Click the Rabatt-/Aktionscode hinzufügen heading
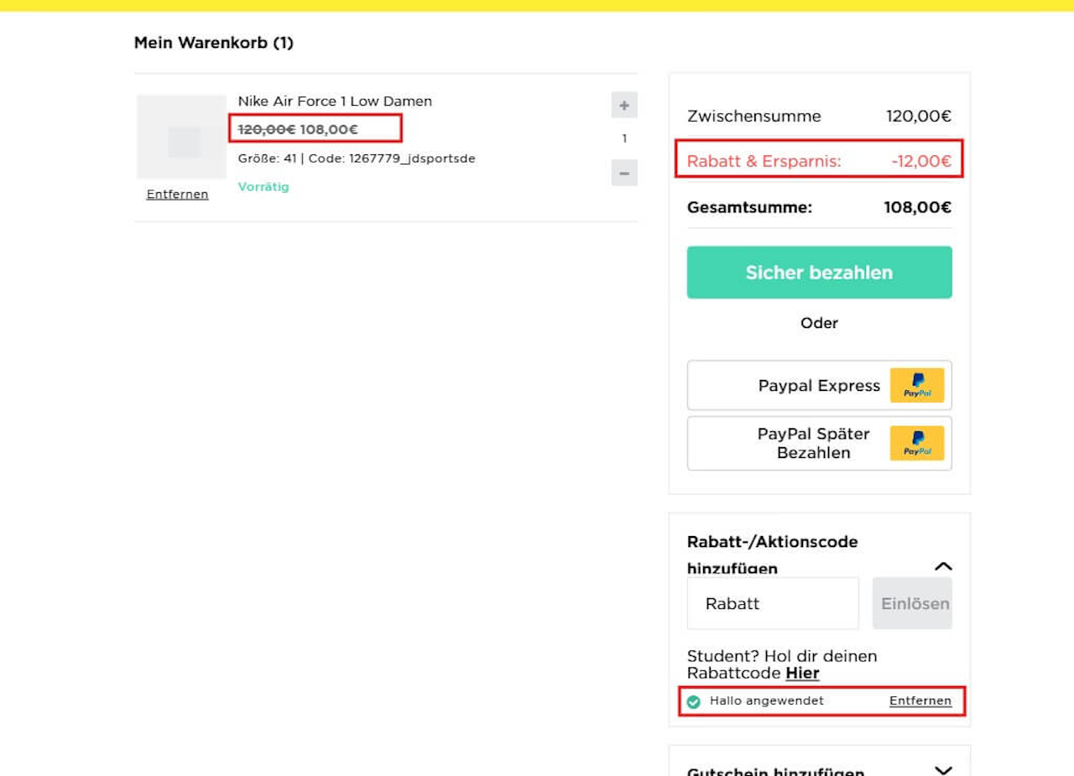Viewport: 1074px width, 776px height. pos(772,555)
